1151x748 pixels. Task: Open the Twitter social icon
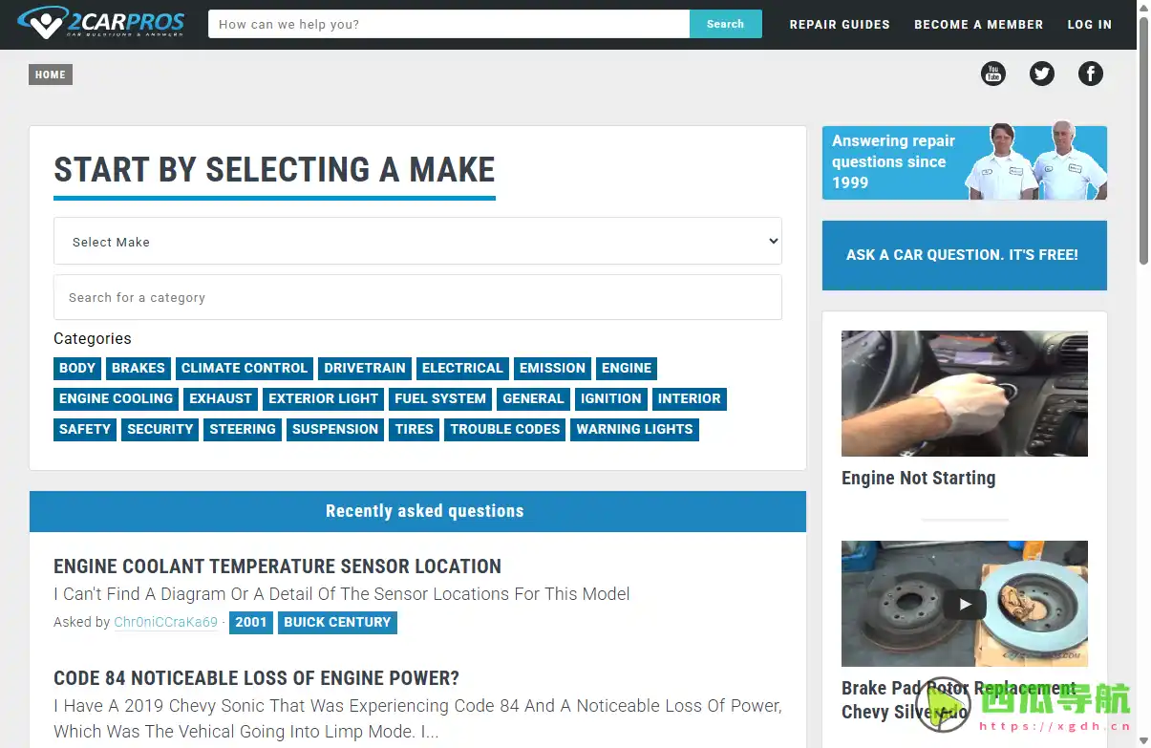[x=1041, y=74]
